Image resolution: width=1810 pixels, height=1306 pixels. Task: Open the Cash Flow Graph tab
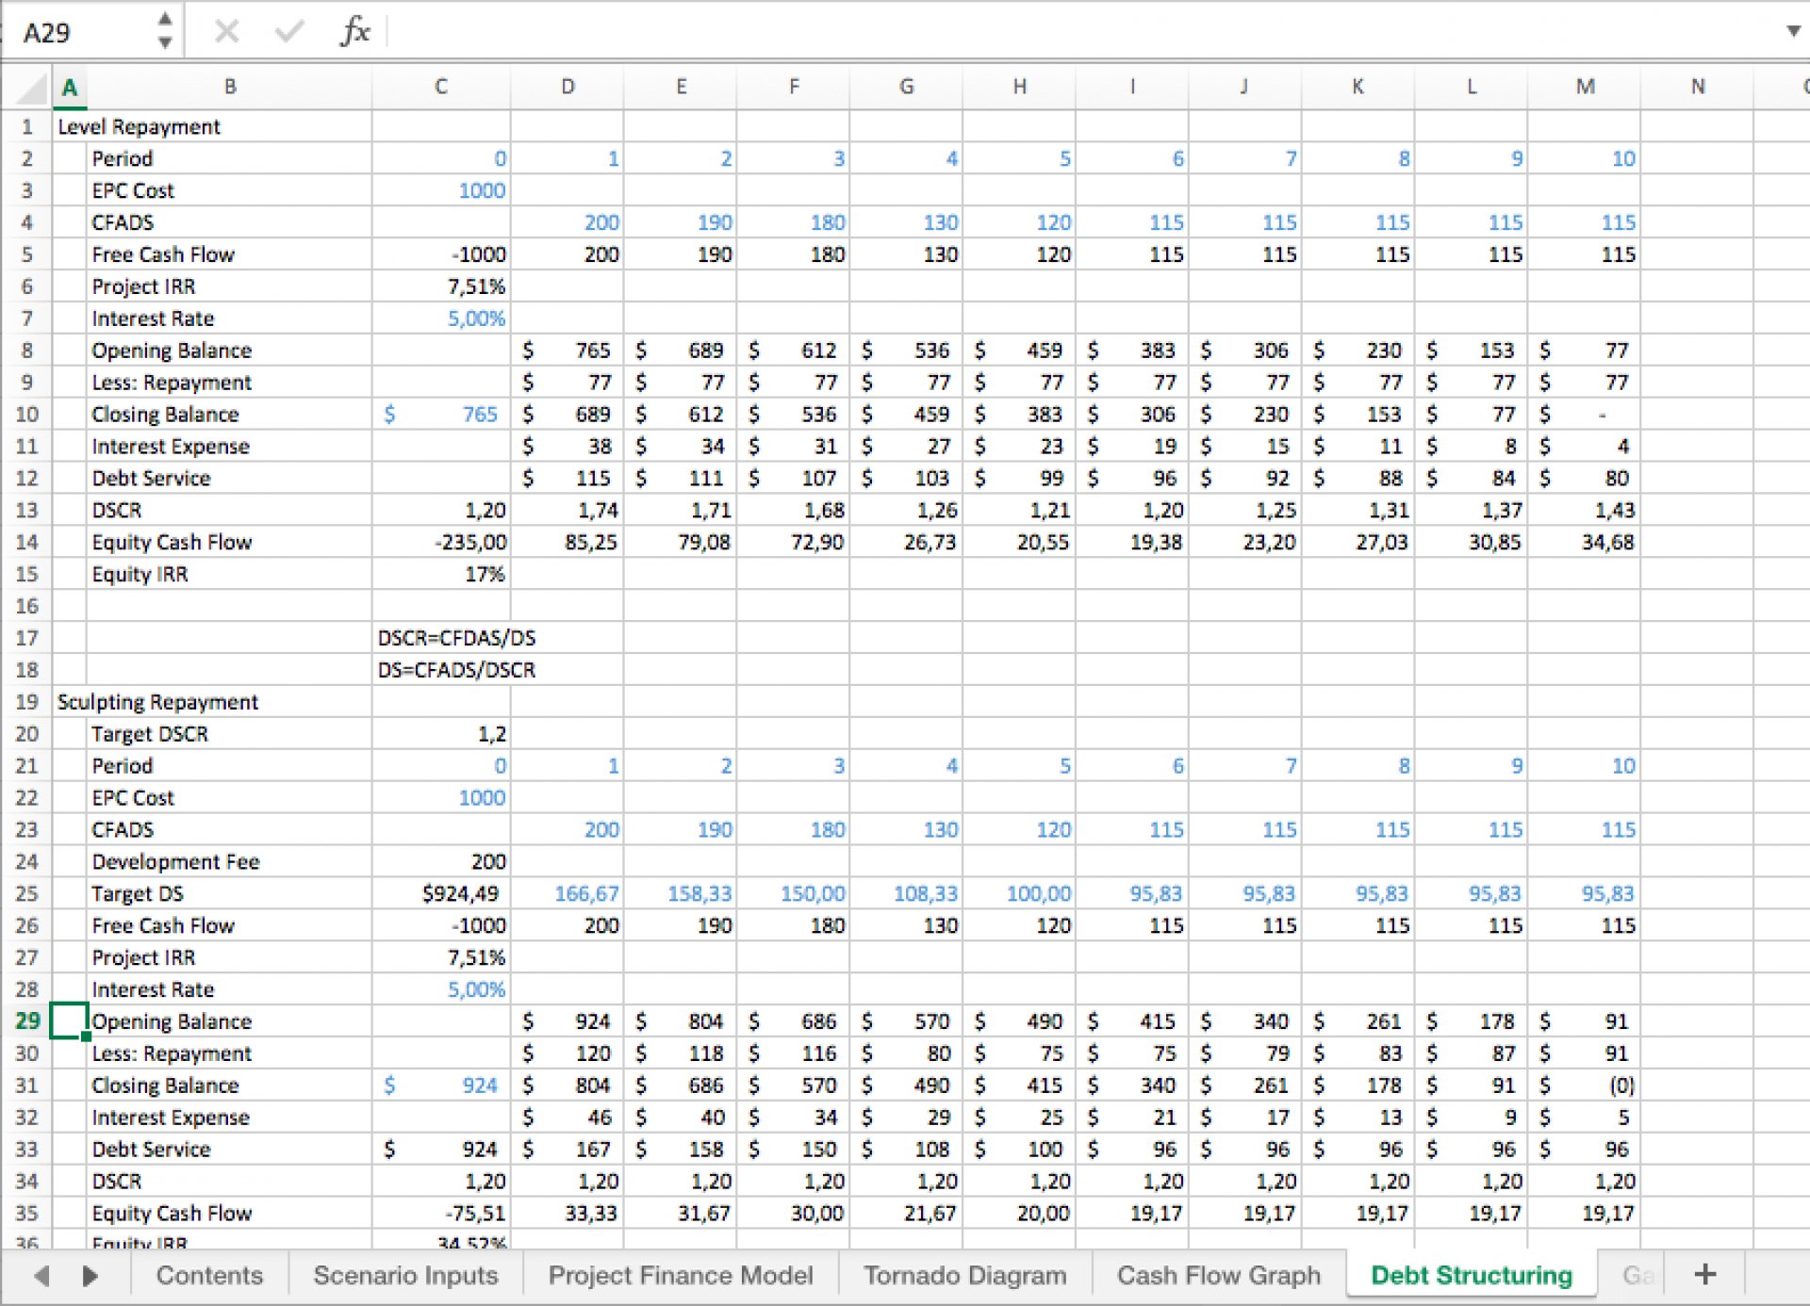click(x=1219, y=1276)
